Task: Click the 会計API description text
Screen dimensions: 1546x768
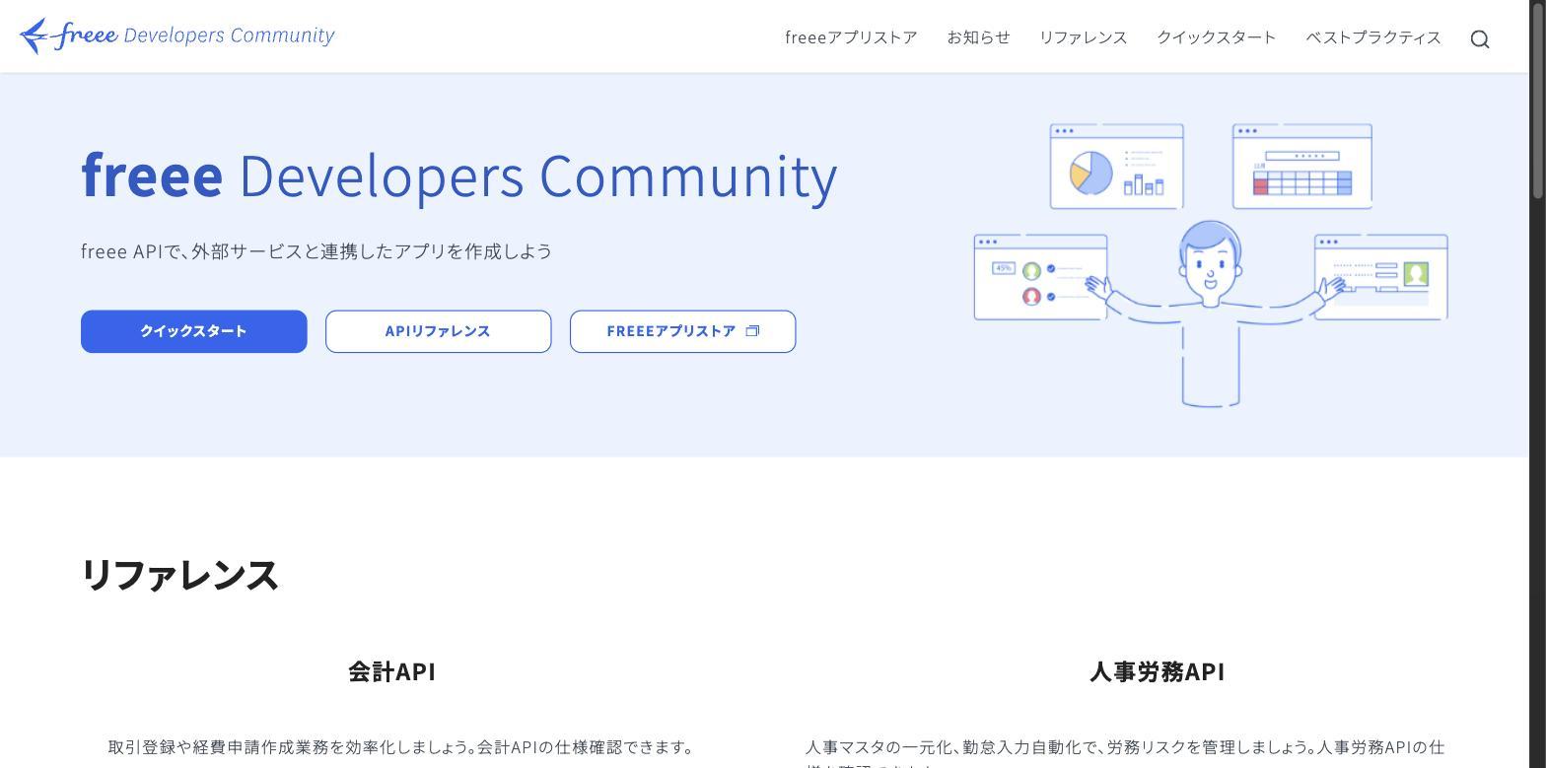Action: pyautogui.click(x=401, y=747)
